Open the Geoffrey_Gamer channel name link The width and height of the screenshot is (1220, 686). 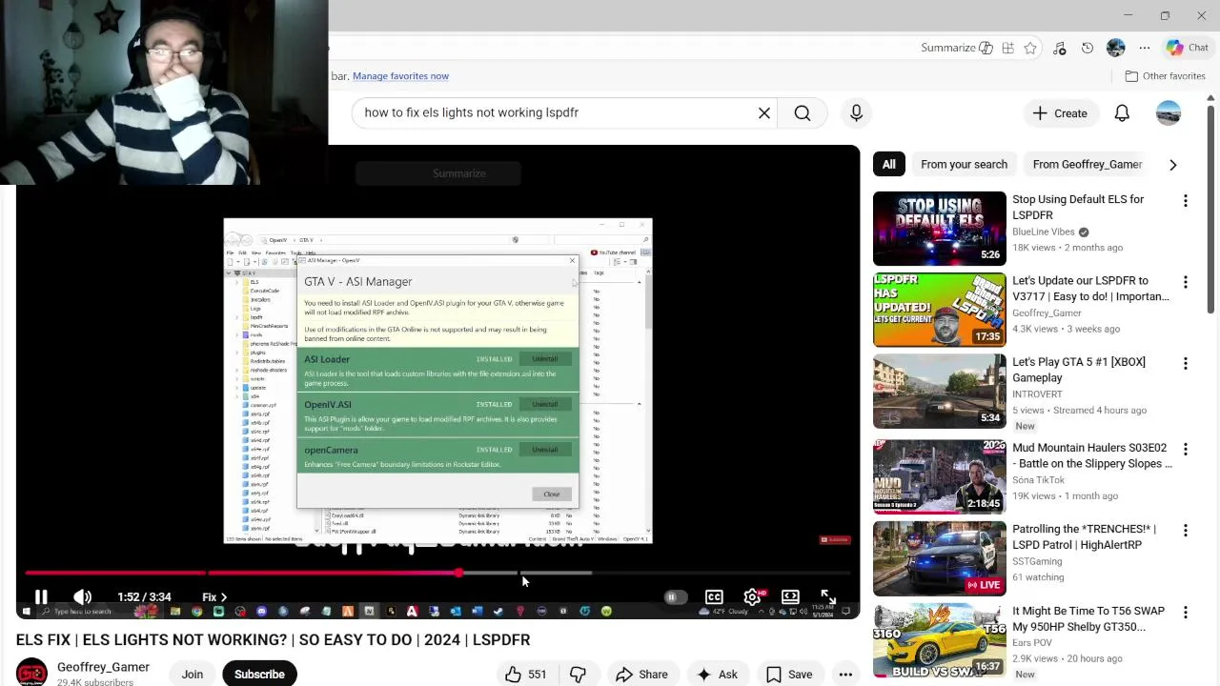tap(103, 667)
